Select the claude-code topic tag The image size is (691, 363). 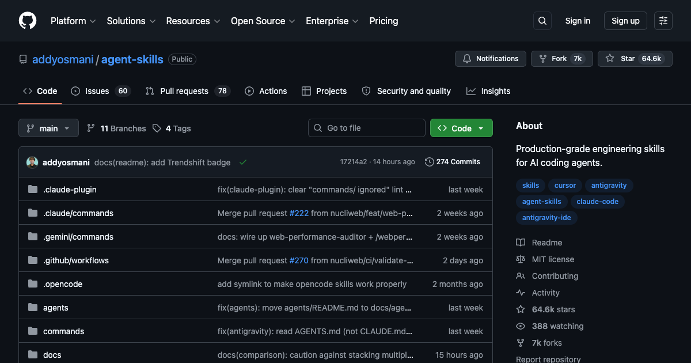pyautogui.click(x=598, y=202)
